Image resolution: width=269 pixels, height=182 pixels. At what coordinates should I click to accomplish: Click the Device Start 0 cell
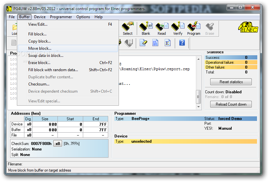click(x=70, y=124)
